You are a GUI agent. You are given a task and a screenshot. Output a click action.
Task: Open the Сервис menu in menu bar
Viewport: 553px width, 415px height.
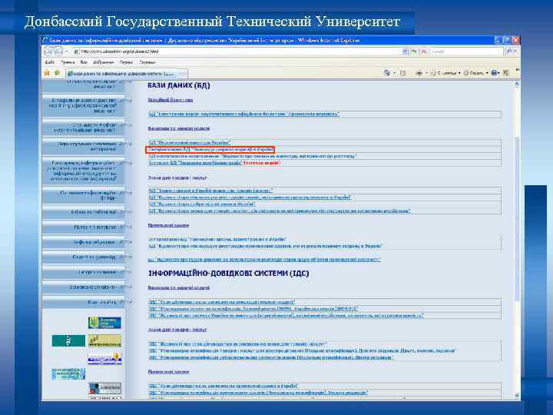tap(126, 62)
